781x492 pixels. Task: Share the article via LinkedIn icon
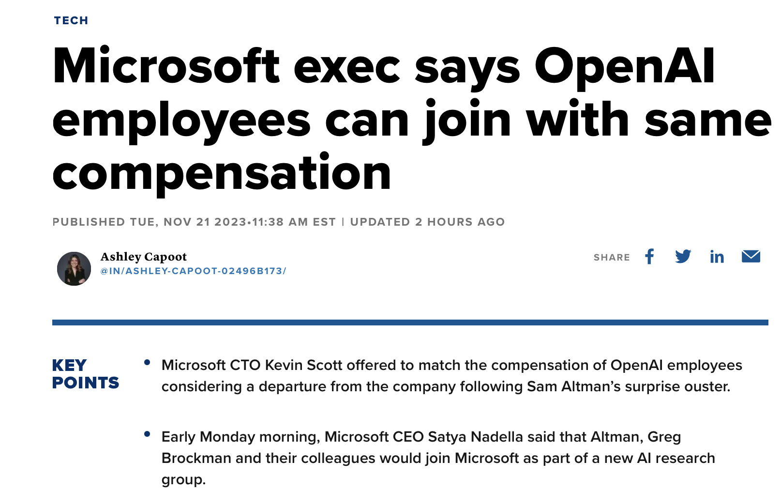pyautogui.click(x=717, y=256)
